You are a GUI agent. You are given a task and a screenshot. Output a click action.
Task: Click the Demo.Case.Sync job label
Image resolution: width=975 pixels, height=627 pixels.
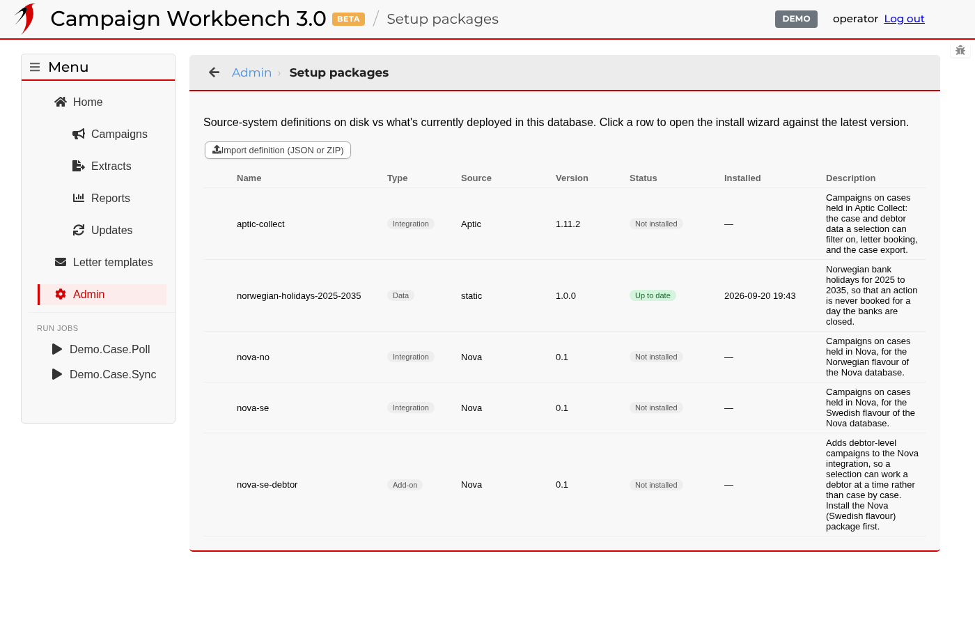point(113,374)
